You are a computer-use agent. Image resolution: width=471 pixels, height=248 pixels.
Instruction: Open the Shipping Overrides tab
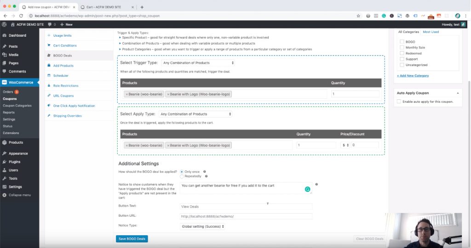tap(67, 116)
